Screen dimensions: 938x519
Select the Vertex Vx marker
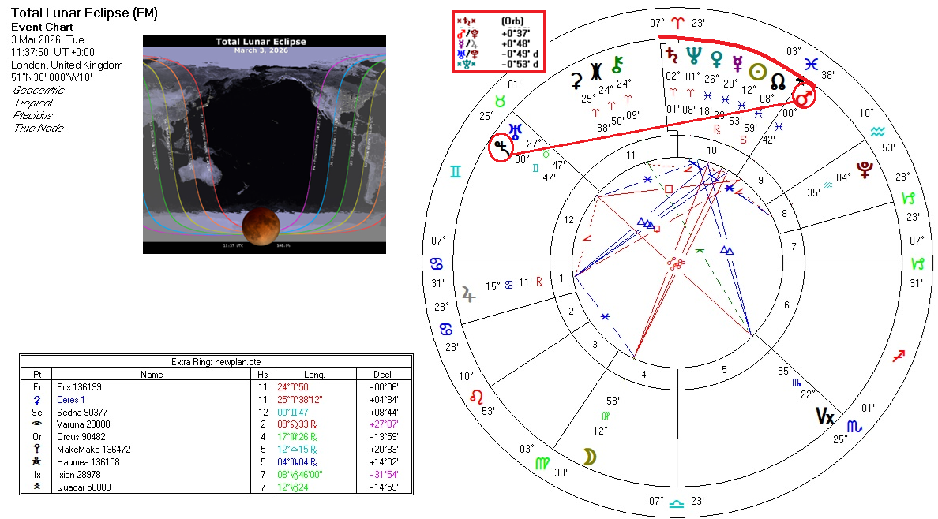(825, 416)
